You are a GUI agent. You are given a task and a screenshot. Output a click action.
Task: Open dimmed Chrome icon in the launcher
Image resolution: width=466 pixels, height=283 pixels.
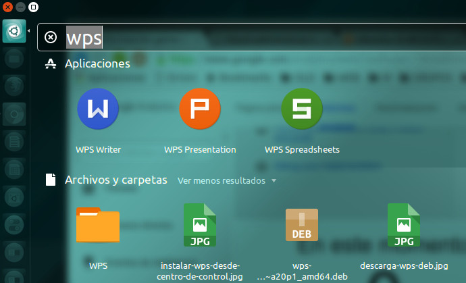[x=14, y=114]
